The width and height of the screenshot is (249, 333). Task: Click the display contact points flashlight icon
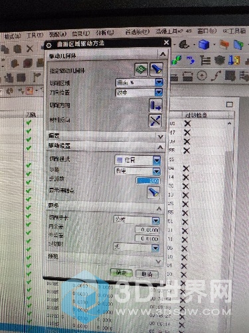(x=153, y=192)
